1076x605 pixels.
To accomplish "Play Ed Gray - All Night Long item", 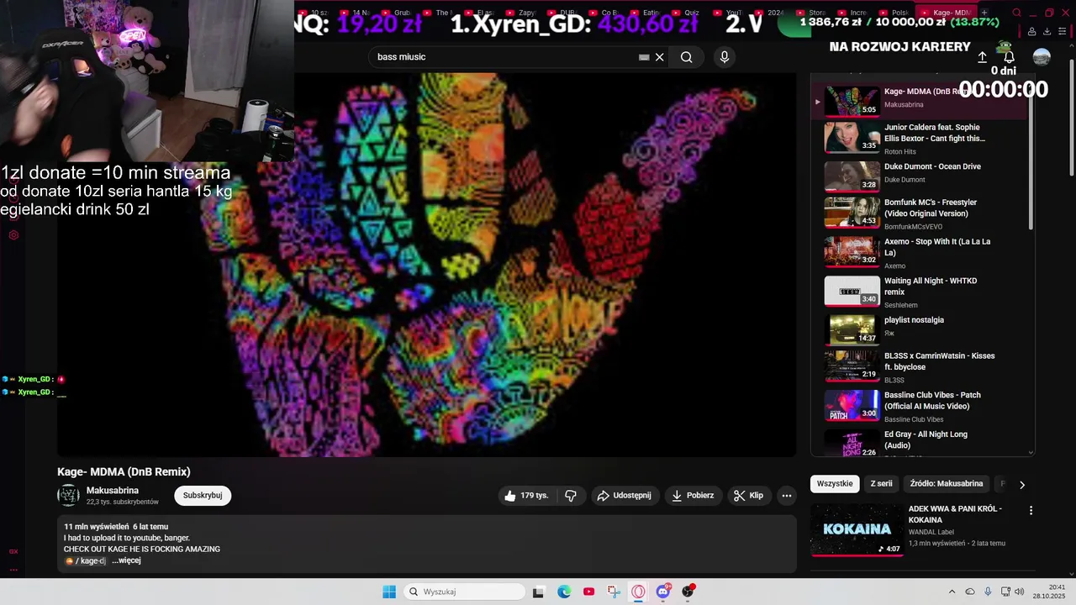I will [x=920, y=444].
